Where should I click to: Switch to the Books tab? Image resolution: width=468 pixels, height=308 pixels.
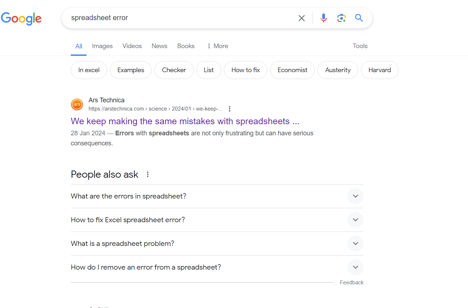click(186, 46)
